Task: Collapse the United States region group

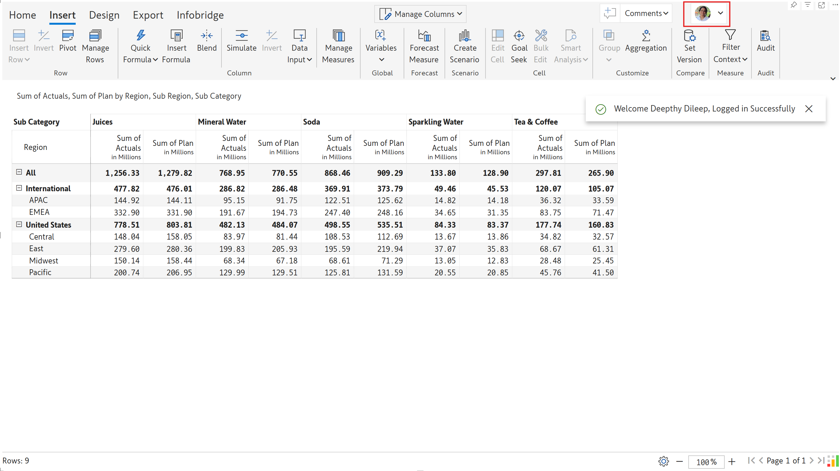Action: coord(19,224)
